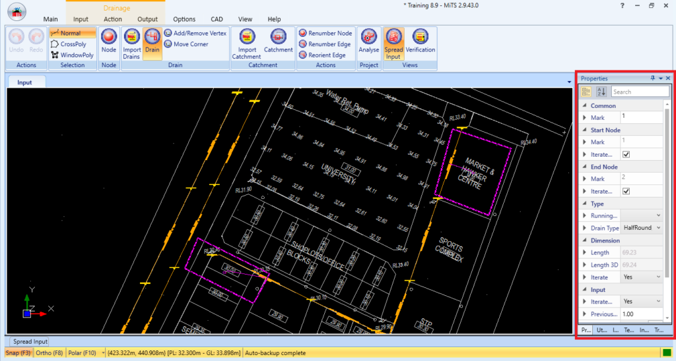Toggle the Spread Input view
676x361 pixels.
pos(393,44)
